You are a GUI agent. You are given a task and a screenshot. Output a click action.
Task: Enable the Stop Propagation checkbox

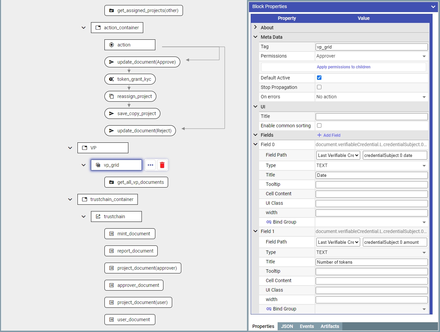319,87
